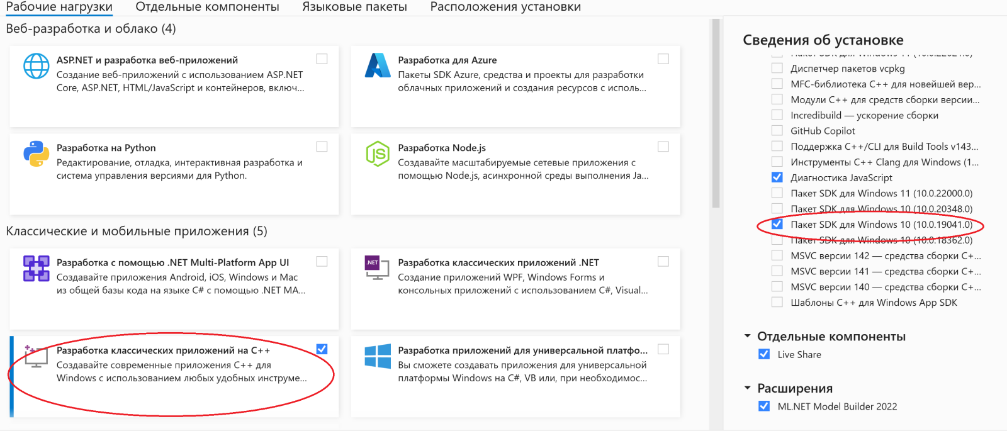Image resolution: width=1007 pixels, height=431 pixels.
Task: Open the Расположения установки tab
Action: (505, 7)
